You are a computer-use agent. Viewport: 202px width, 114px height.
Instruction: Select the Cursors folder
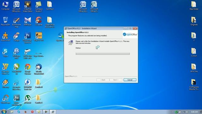click(x=194, y=52)
